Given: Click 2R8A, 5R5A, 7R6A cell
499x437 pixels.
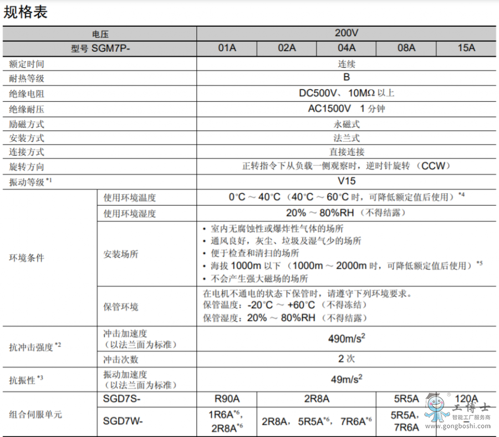Looking at the screenshot, I should click(317, 421).
